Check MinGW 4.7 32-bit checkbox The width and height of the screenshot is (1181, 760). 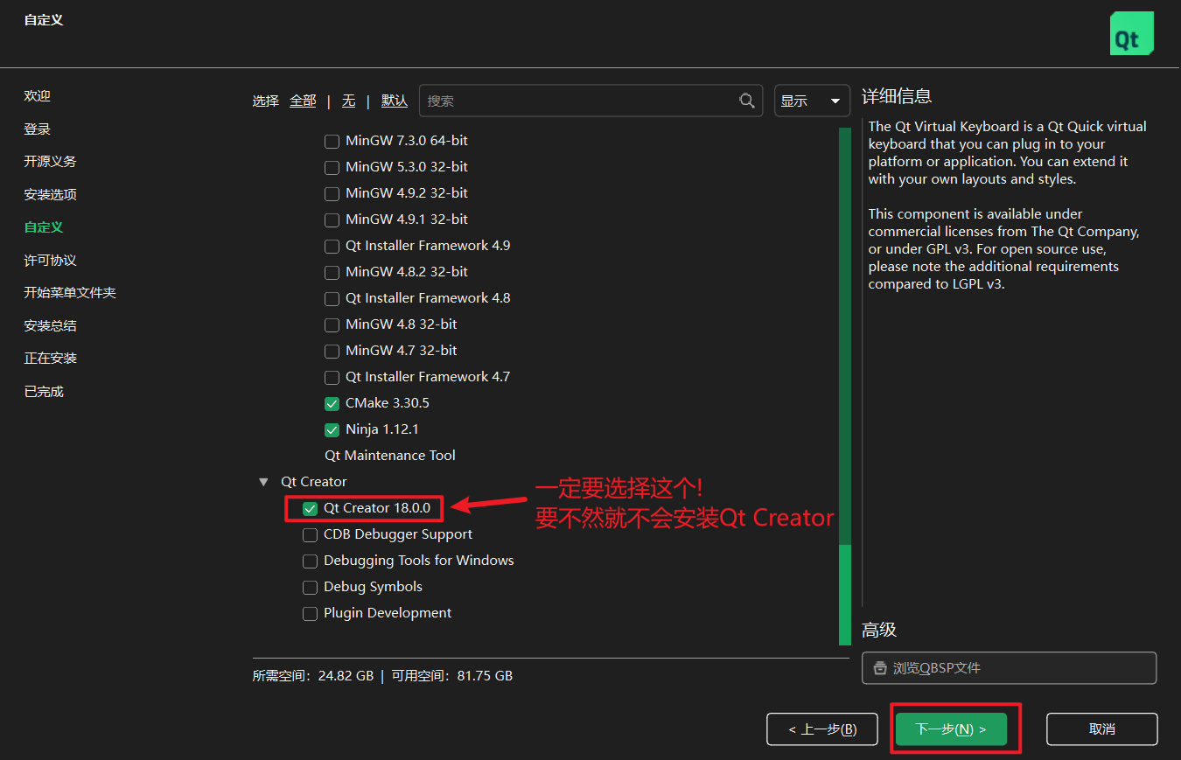[x=332, y=351]
